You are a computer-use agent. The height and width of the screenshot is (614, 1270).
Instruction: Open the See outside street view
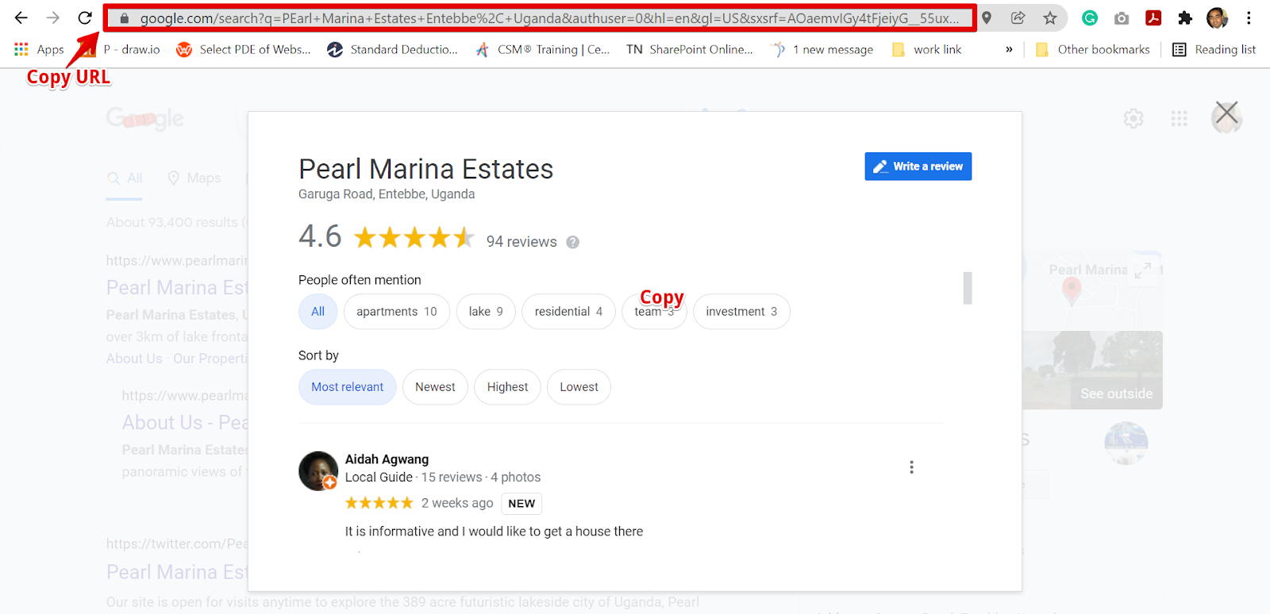click(x=1116, y=393)
